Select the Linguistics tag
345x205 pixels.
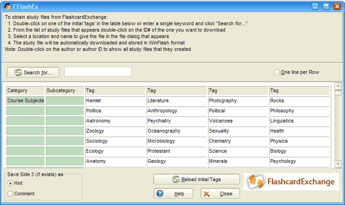click(x=300, y=121)
